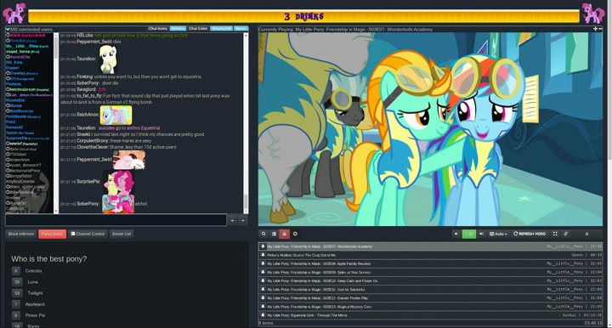This screenshot has height=328, width=612.
Task: Click the link icon beside fullscreen
Action: pyautogui.click(x=565, y=234)
